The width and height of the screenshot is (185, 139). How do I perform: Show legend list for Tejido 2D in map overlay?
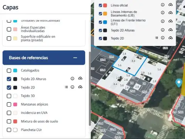click(156, 38)
